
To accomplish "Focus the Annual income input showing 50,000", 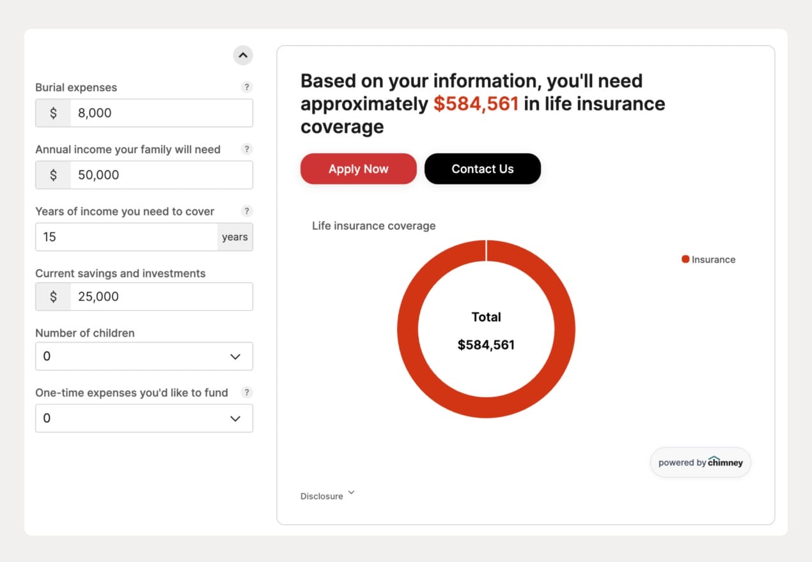I will [161, 175].
